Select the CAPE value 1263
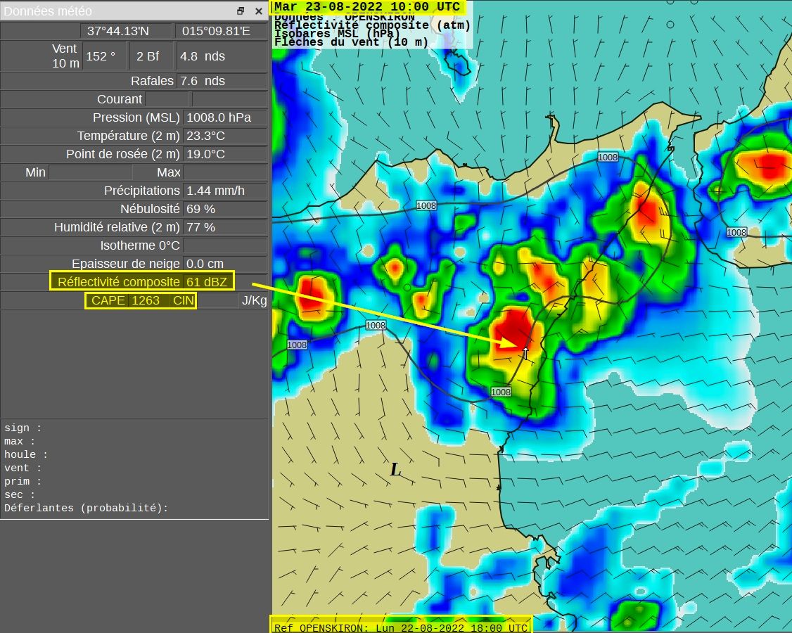This screenshot has width=792, height=633. (x=147, y=300)
